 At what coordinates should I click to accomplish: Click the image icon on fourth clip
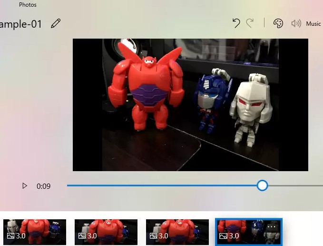tap(223, 236)
